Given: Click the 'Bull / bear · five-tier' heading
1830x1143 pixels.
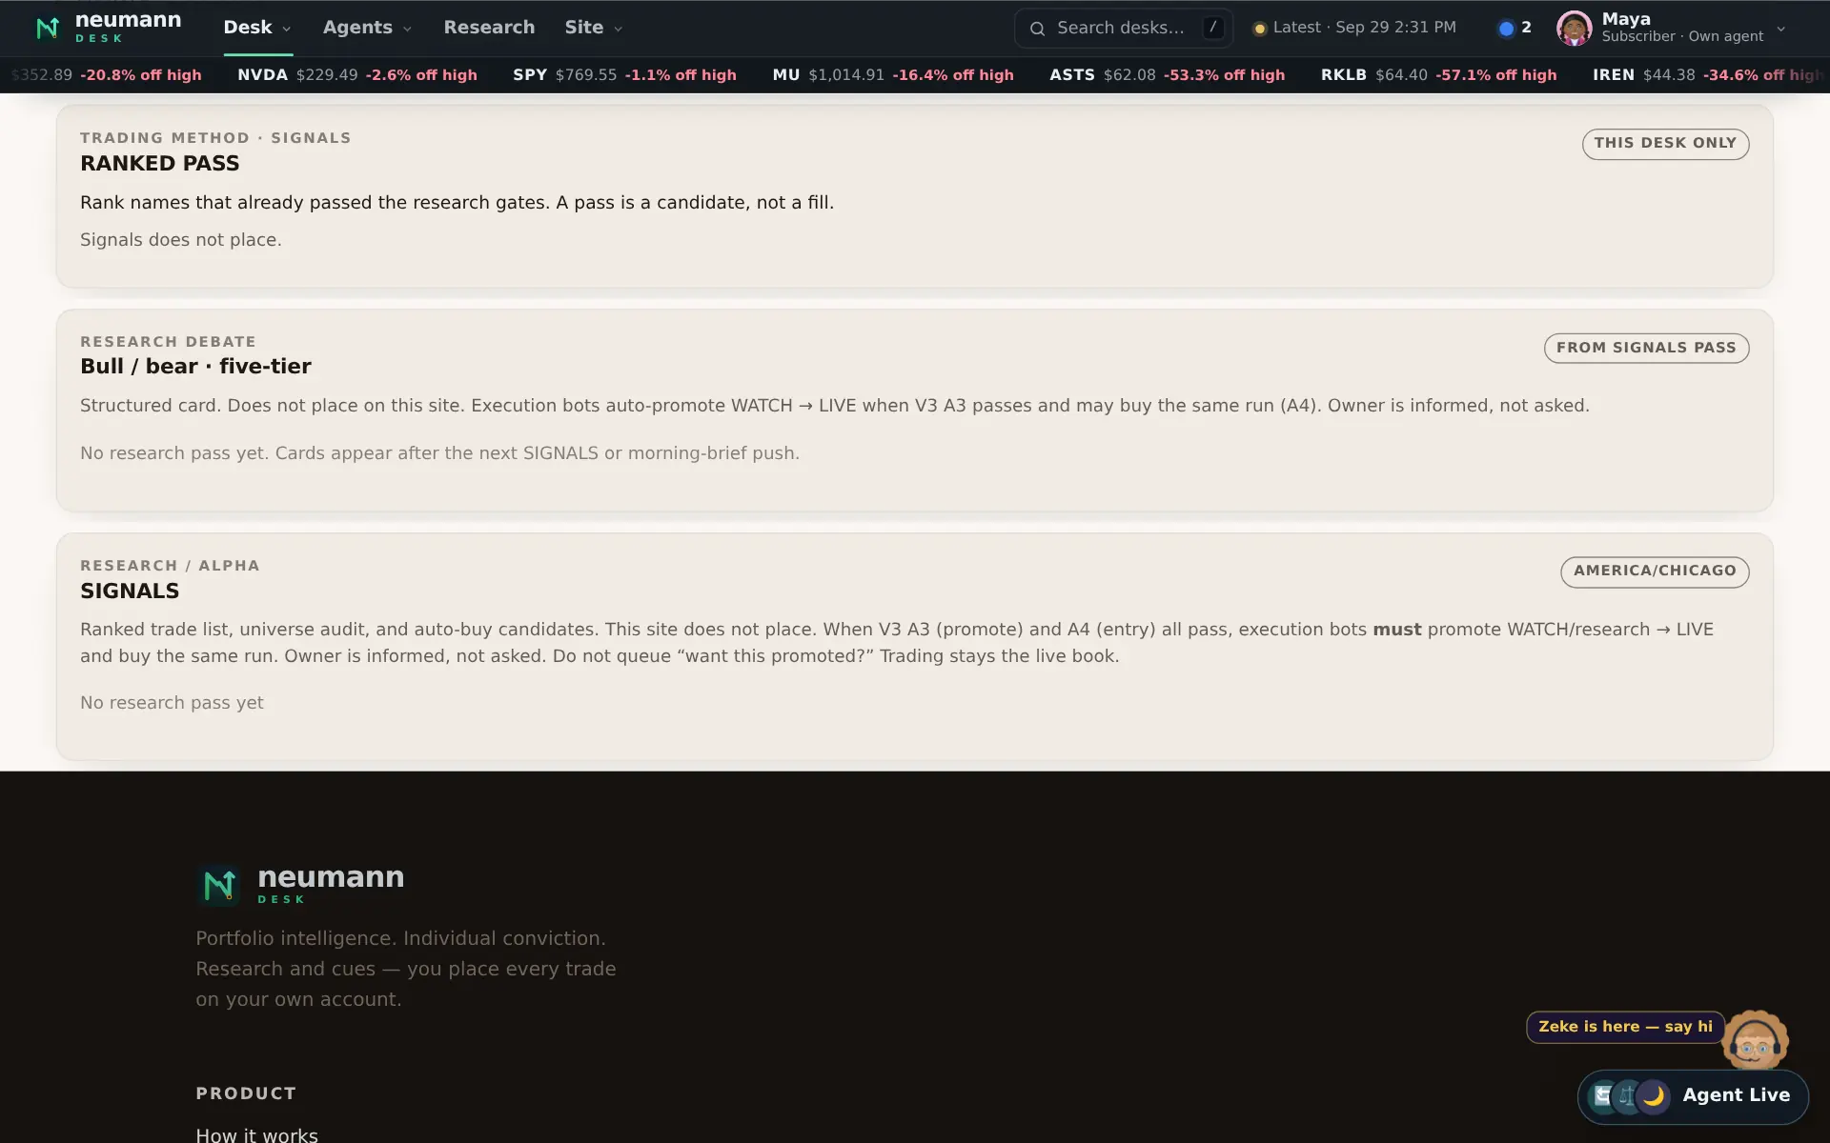Looking at the screenshot, I should pos(195,367).
